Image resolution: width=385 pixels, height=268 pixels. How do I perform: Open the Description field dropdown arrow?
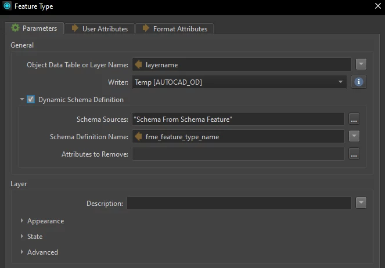click(x=361, y=203)
